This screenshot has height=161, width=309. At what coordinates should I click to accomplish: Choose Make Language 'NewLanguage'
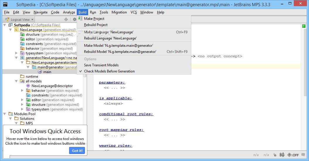(x=109, y=32)
